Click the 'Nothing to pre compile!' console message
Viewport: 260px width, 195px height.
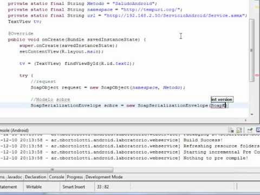pos(216,158)
